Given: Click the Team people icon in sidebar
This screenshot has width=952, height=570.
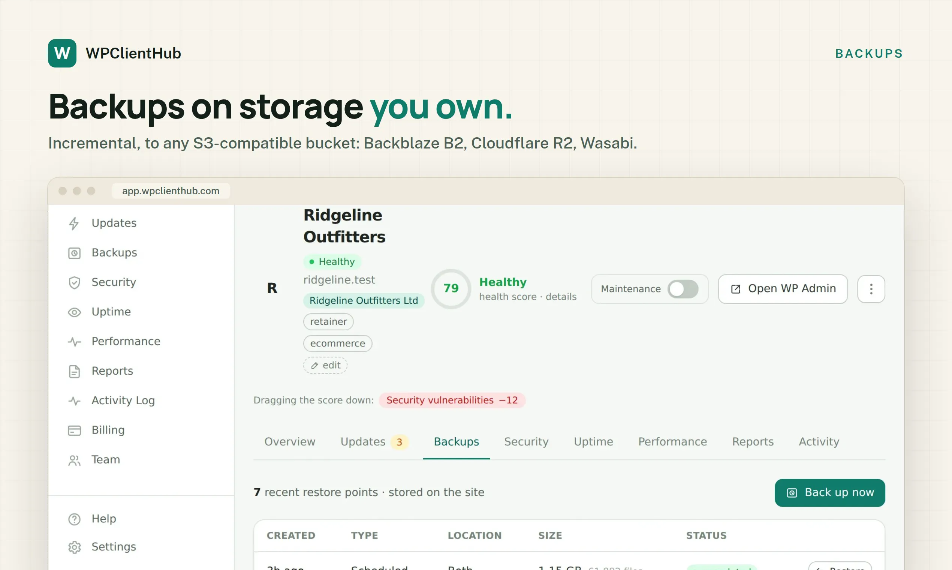Looking at the screenshot, I should pos(74,460).
